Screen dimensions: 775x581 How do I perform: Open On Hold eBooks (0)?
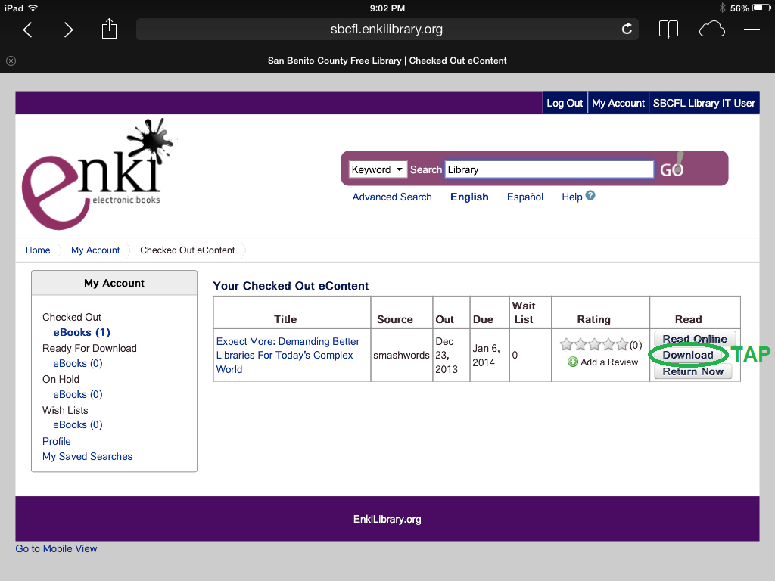click(x=78, y=395)
